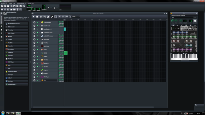Toggle the metronome icon in main toolbar

tap(24, 6)
